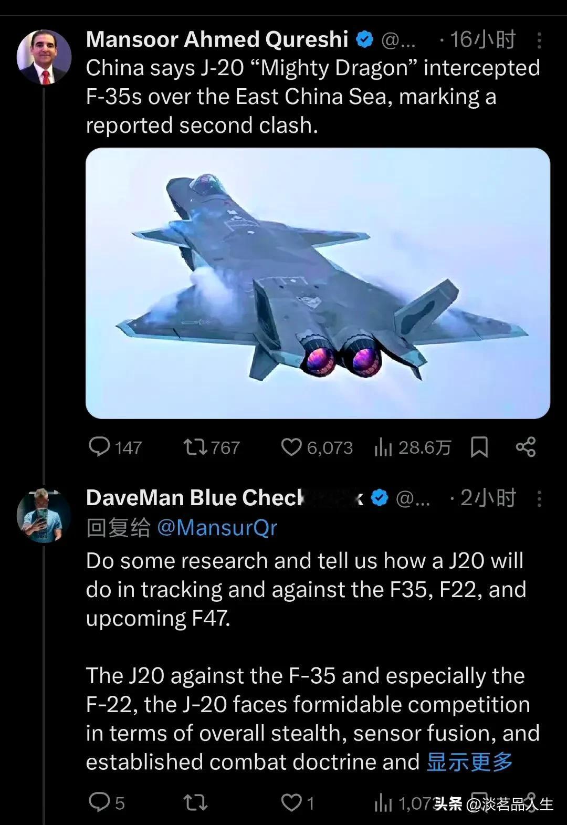The width and height of the screenshot is (567, 825).
Task: View DaveMan reply's view count stats
Action: [x=404, y=803]
